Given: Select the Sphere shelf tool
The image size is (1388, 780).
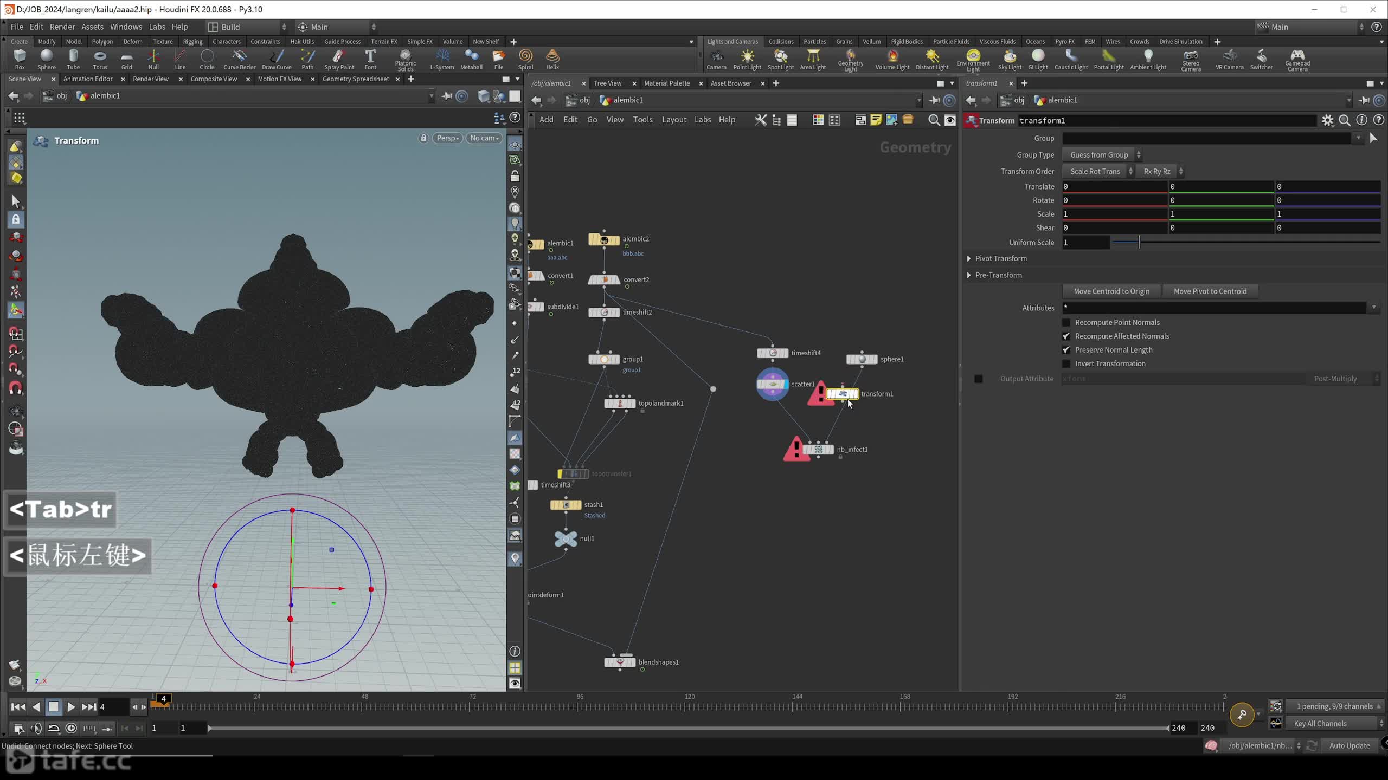Looking at the screenshot, I should pos(47,59).
